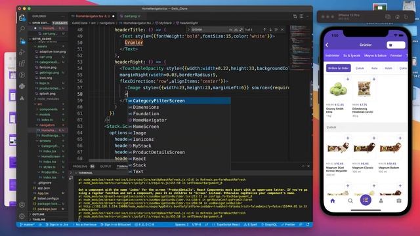Open splash.png in the explorer tree
420x236 pixels.
(x=48, y=94)
